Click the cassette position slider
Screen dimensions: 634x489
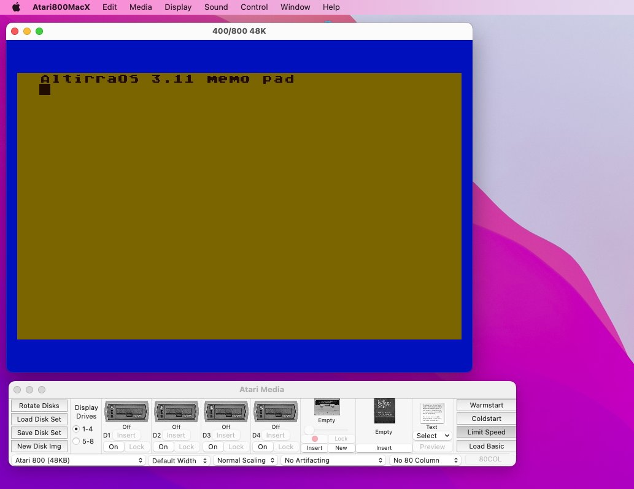click(x=327, y=430)
